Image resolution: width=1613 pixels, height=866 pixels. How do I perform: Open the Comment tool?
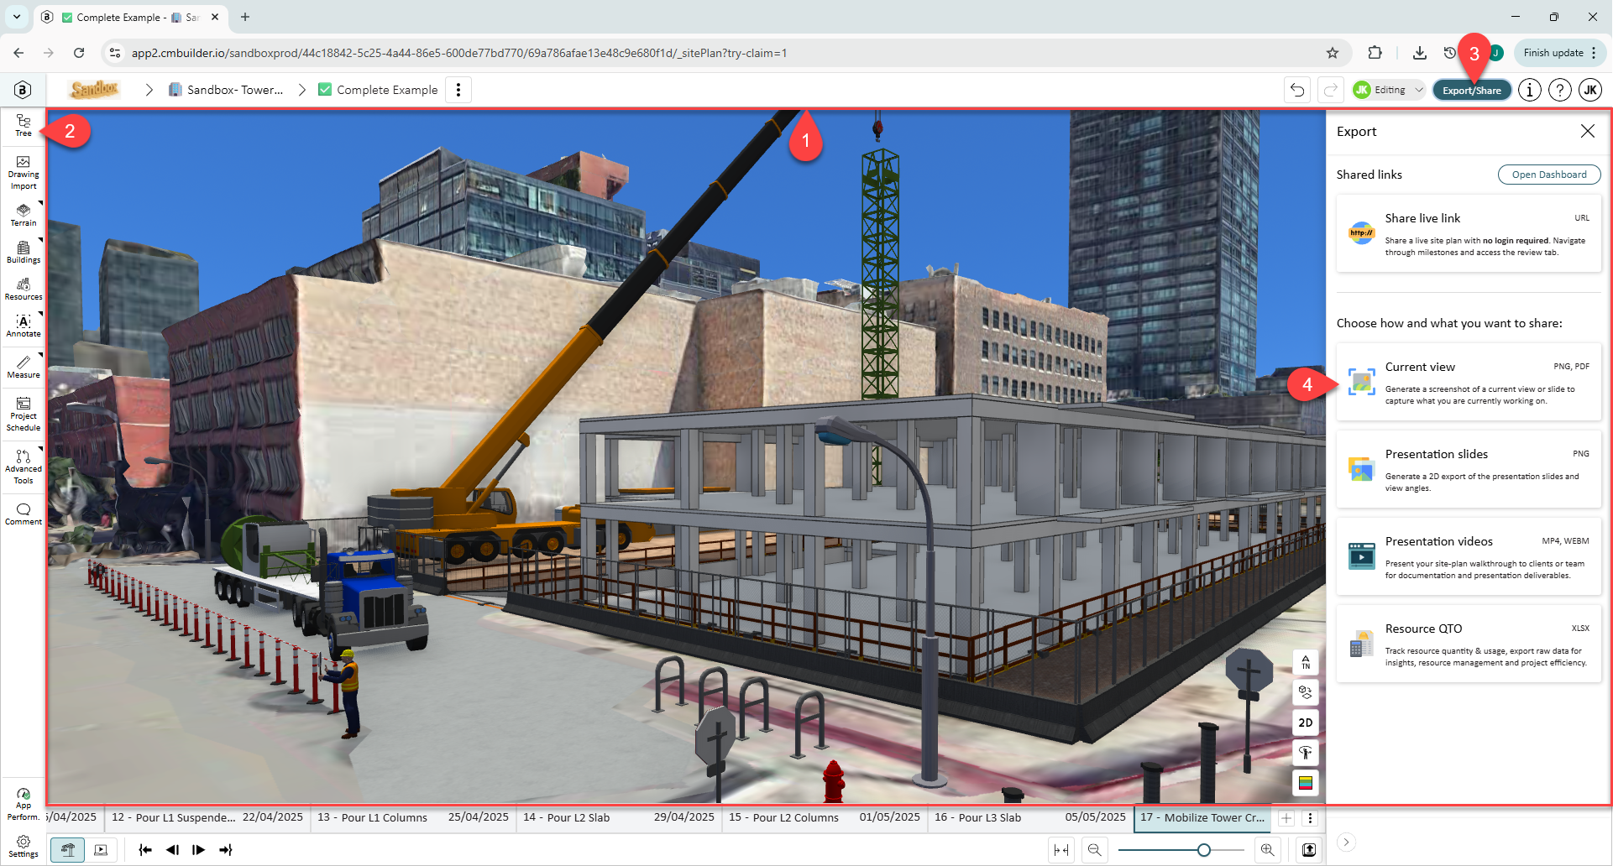[24, 514]
